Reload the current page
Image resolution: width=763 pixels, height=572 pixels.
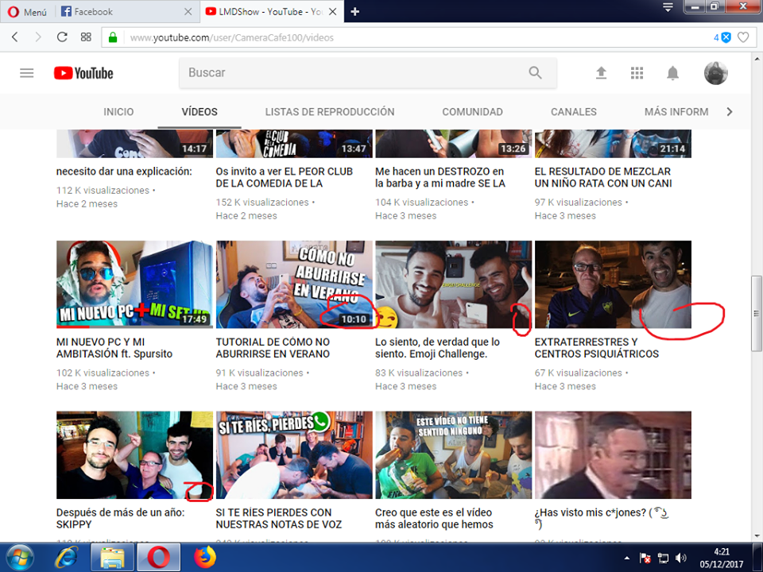[x=62, y=37]
